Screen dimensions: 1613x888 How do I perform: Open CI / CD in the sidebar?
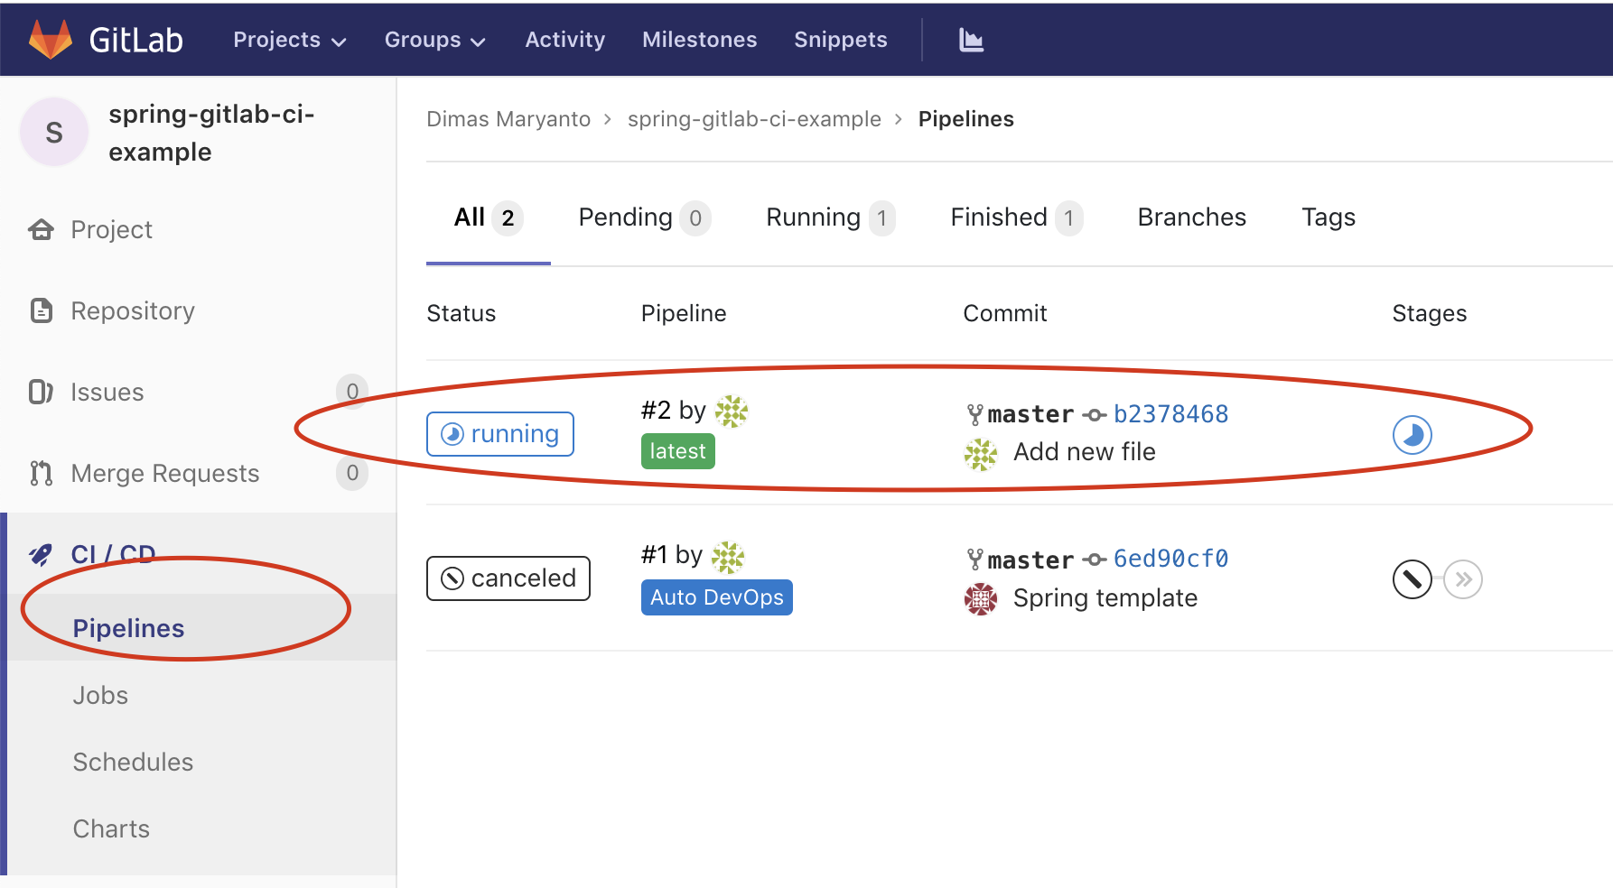(114, 554)
